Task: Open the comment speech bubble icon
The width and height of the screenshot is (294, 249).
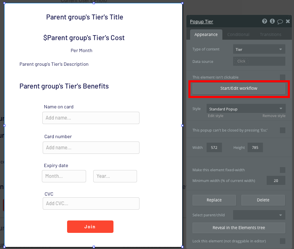Action: pos(280,22)
